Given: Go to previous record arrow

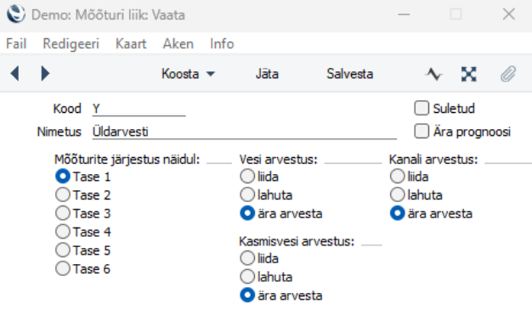Looking at the screenshot, I should [14, 74].
